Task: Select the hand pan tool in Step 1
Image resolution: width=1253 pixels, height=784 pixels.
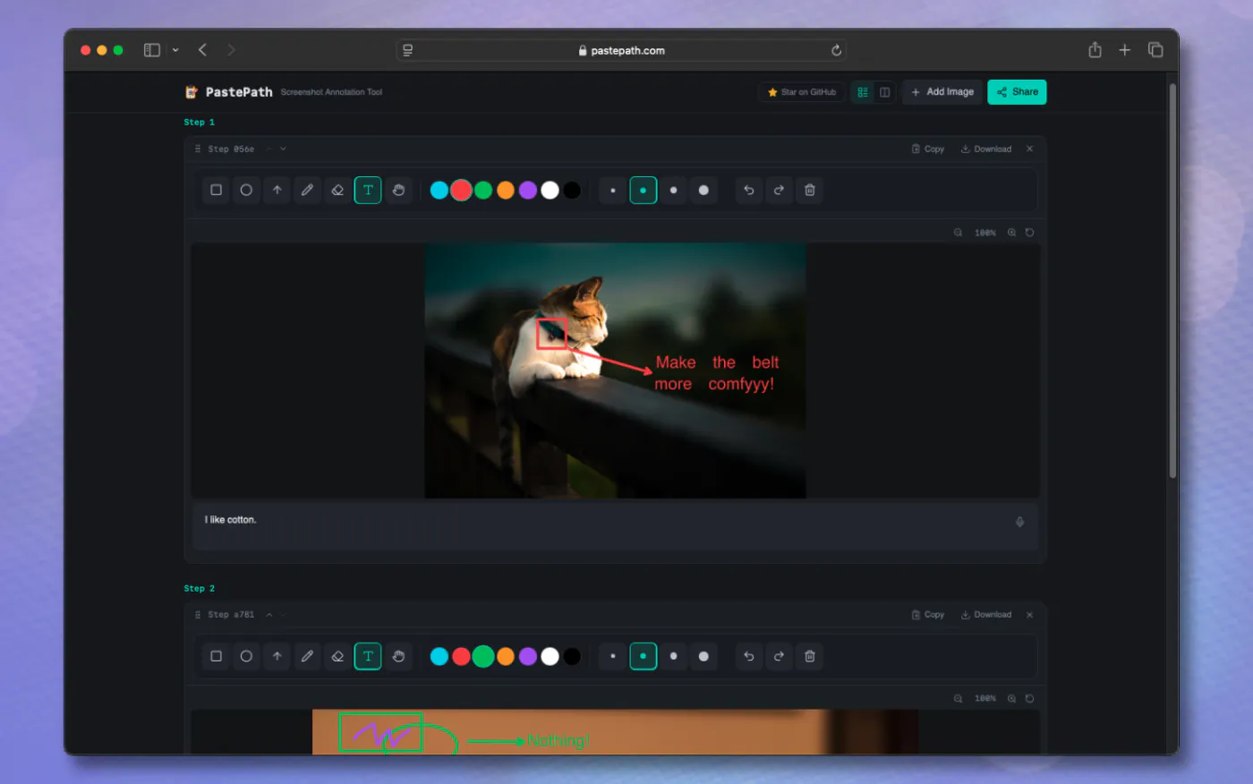Action: pos(398,190)
